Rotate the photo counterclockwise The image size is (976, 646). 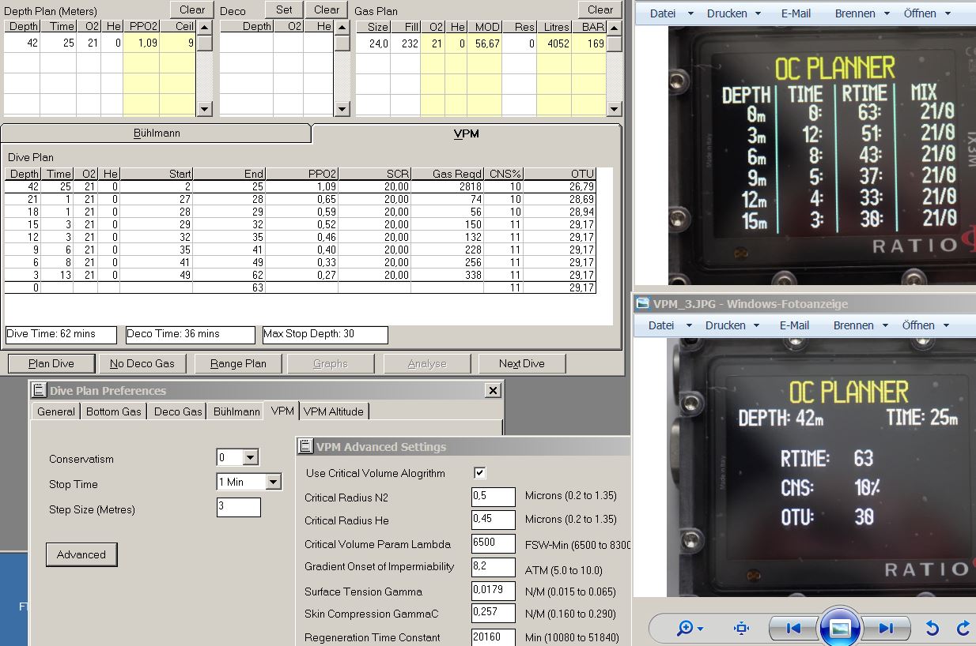(x=932, y=629)
